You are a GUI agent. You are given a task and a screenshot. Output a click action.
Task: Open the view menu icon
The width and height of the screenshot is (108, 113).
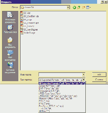[x=88, y=7]
